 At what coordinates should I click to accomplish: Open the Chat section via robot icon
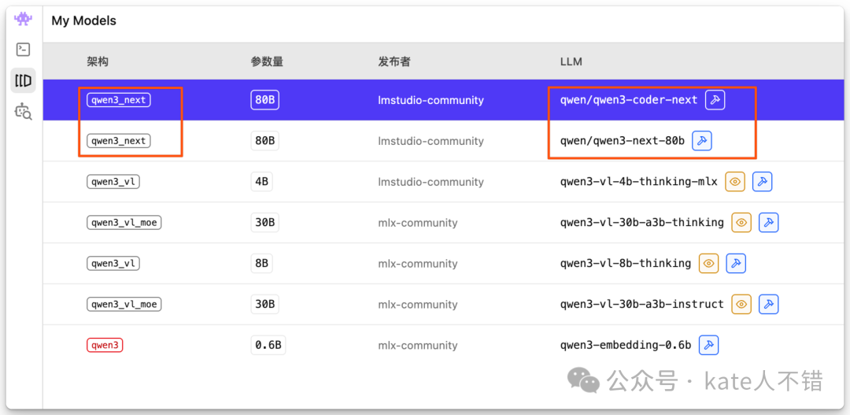coord(23,20)
